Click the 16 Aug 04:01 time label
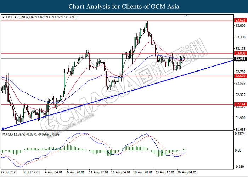 pos(120,172)
